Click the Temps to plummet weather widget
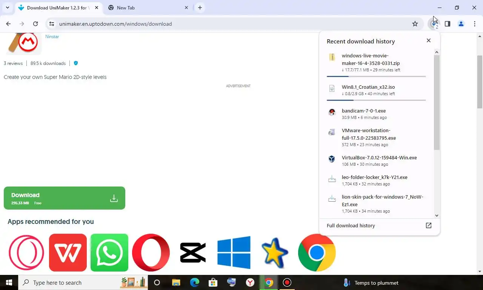 point(371,282)
